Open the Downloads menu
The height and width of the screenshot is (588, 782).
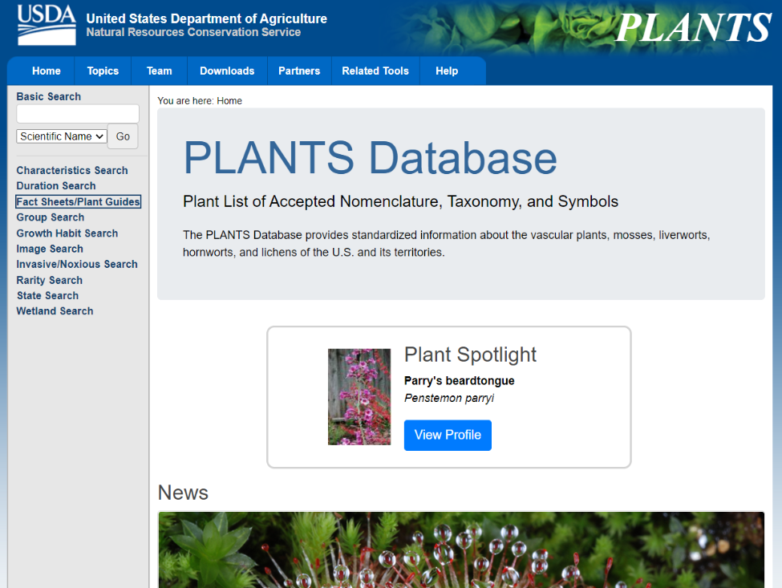[x=227, y=71]
